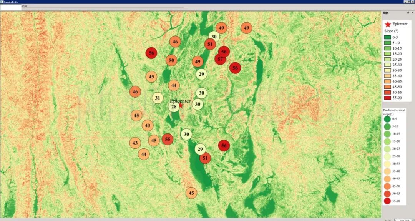Click the Landslide app icon in title bar
This screenshot has height=221, width=415.
point(2,2)
